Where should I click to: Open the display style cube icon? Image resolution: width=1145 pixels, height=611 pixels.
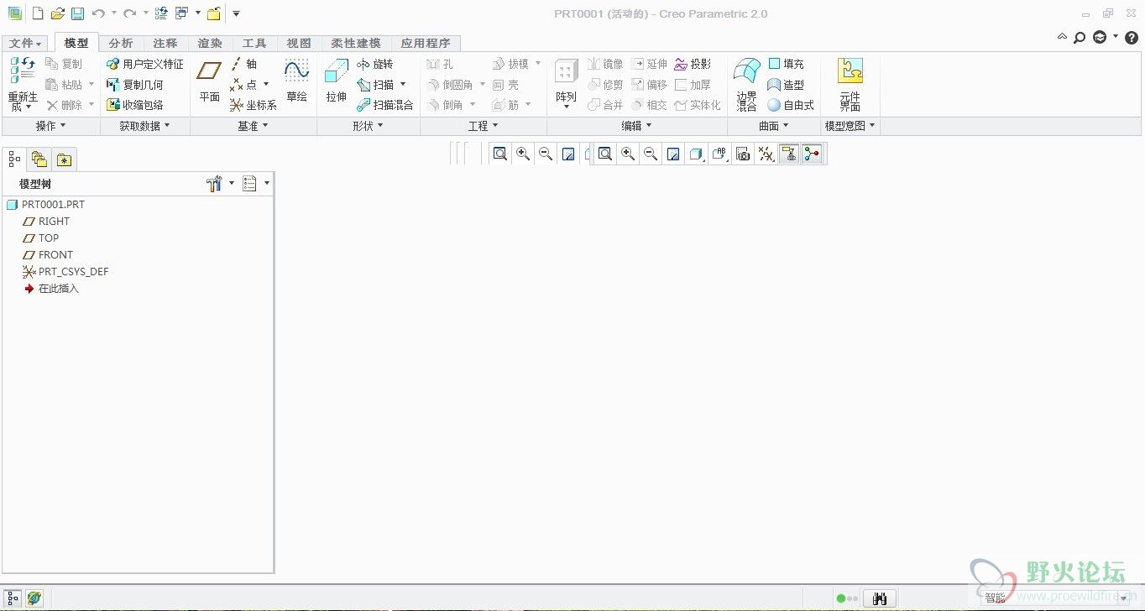pos(696,154)
